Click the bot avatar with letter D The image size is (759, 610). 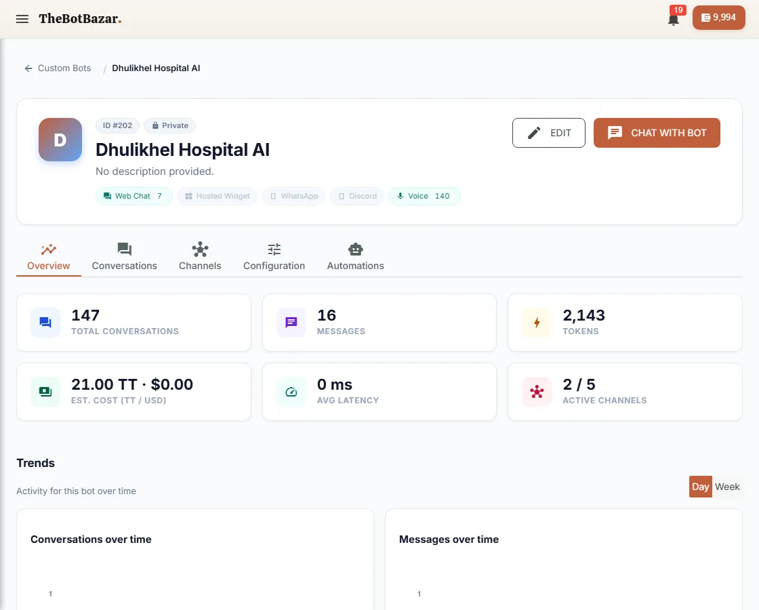(60, 140)
